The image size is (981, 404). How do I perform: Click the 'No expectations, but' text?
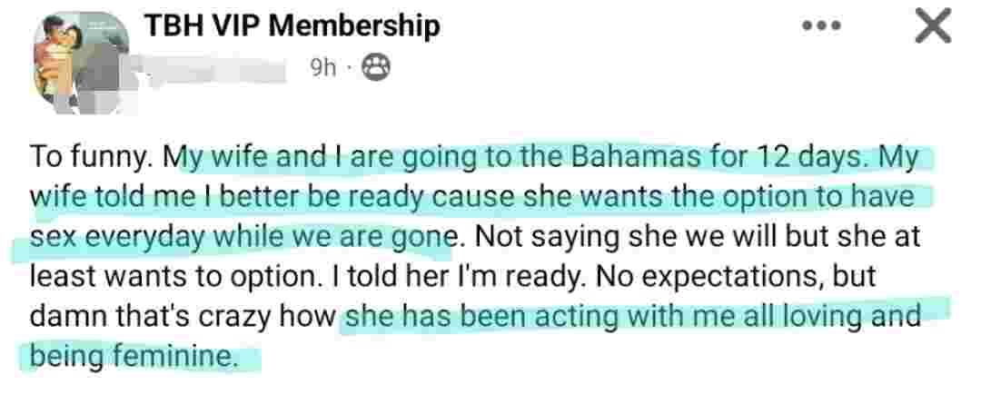pyautogui.click(x=737, y=277)
